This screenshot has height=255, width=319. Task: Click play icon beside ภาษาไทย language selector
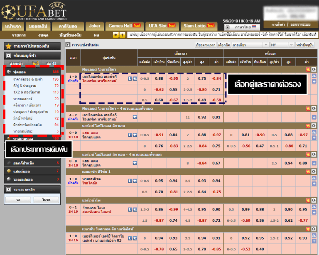[228, 27]
